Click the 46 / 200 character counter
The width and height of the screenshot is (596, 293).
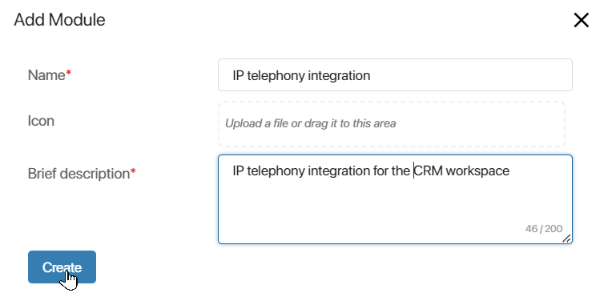[544, 228]
